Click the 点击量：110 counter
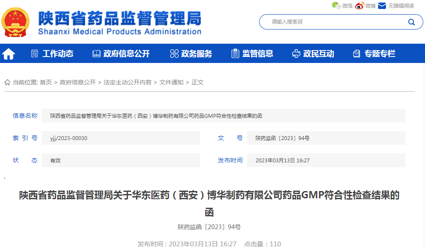This screenshot has width=425, height=248. (x=263, y=244)
